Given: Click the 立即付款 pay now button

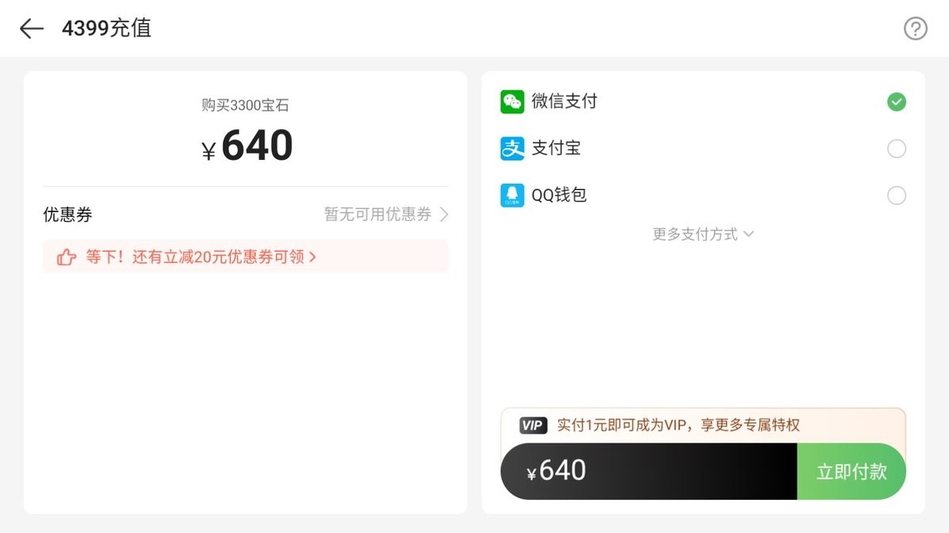Looking at the screenshot, I should pos(851,471).
